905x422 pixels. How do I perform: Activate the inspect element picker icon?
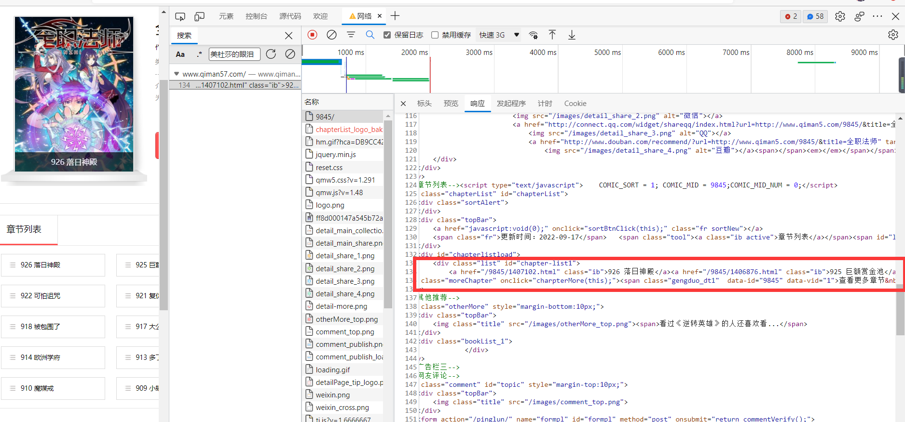coord(180,16)
